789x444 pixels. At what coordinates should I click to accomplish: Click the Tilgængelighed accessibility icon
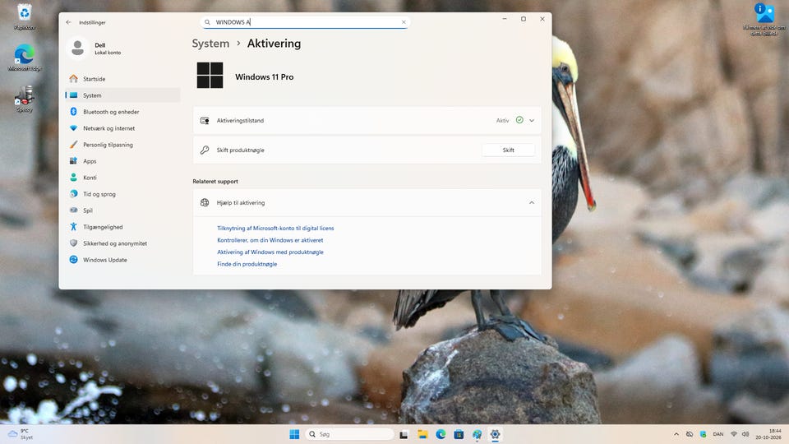point(73,227)
